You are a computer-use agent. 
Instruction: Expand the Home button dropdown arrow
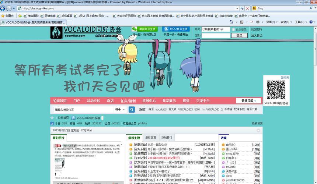(x=236, y=22)
